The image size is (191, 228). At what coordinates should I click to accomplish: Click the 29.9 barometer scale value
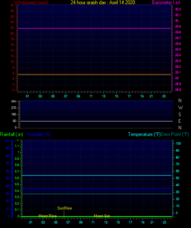[x=178, y=26]
